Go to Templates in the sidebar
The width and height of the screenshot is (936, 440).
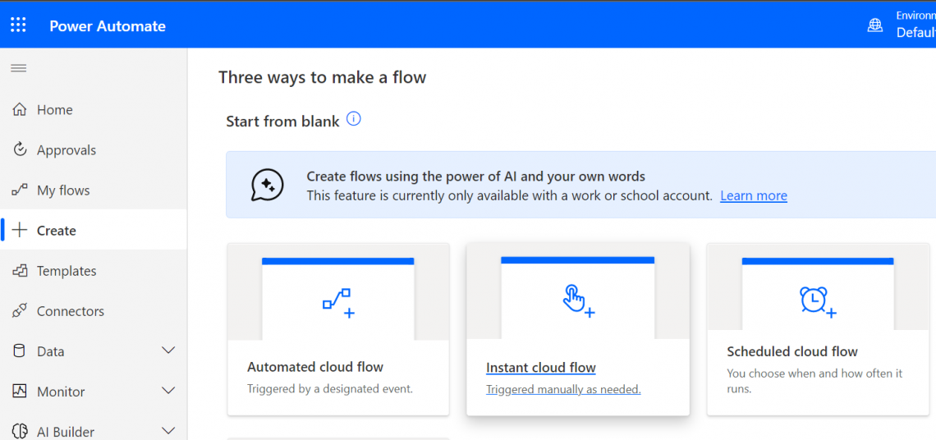coord(67,271)
